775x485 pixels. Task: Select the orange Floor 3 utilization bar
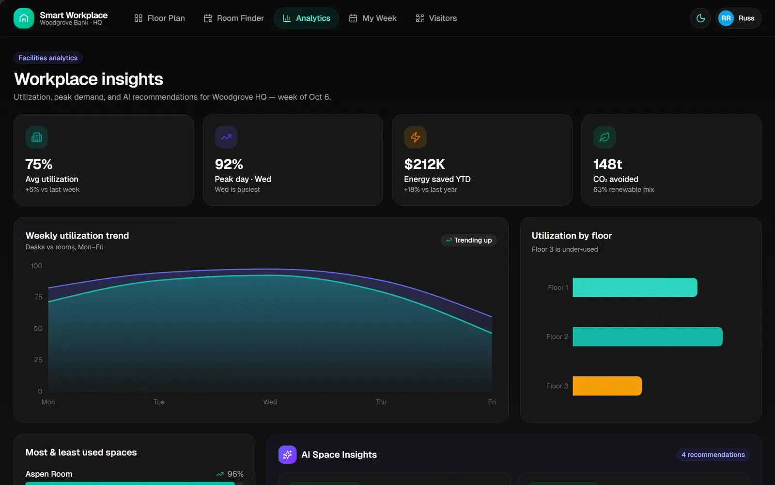coord(607,386)
